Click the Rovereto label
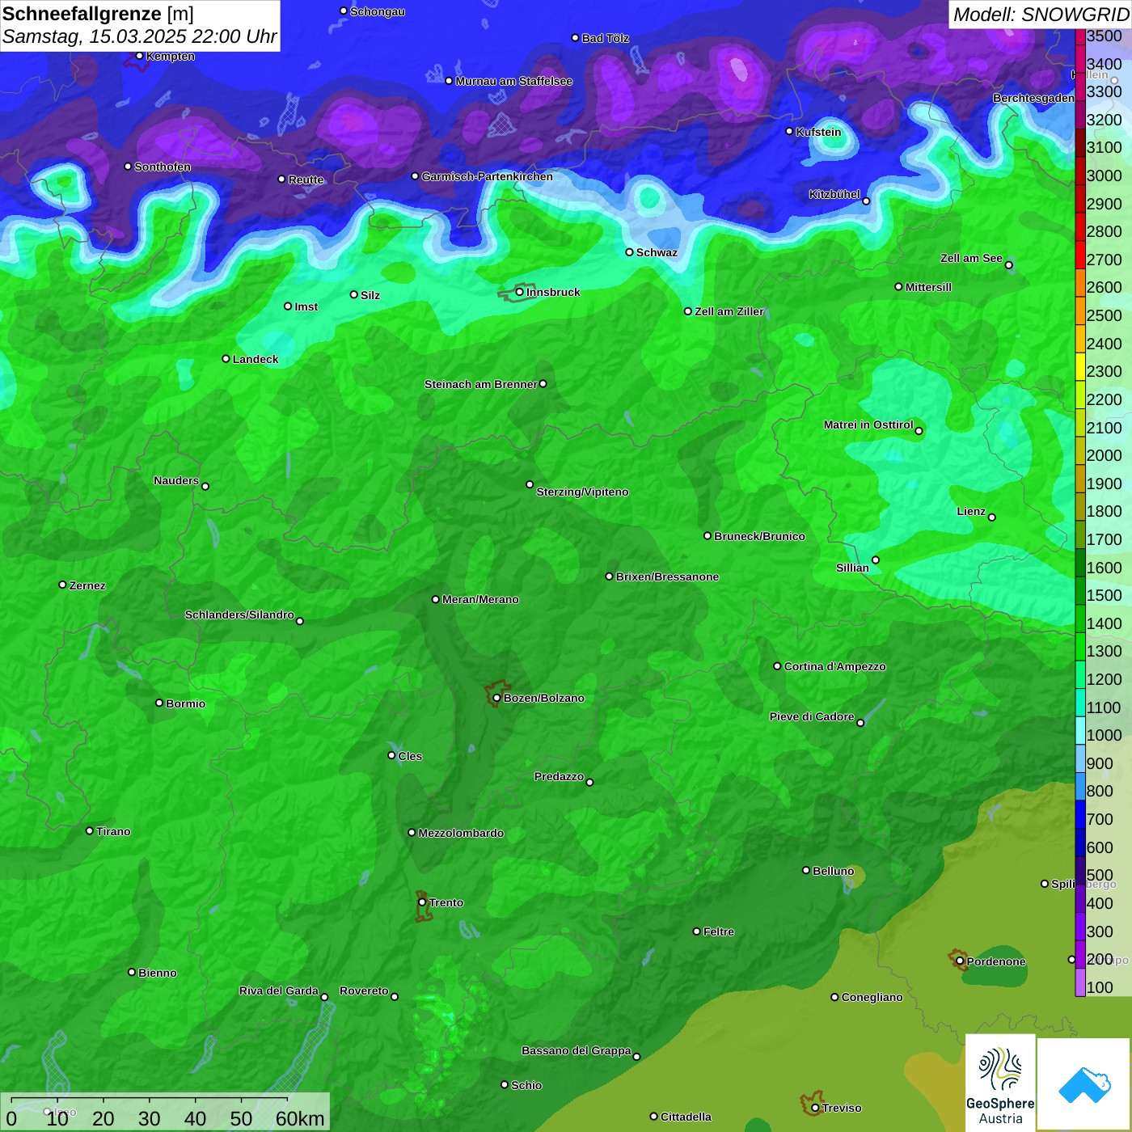The width and height of the screenshot is (1132, 1132). pos(364,990)
